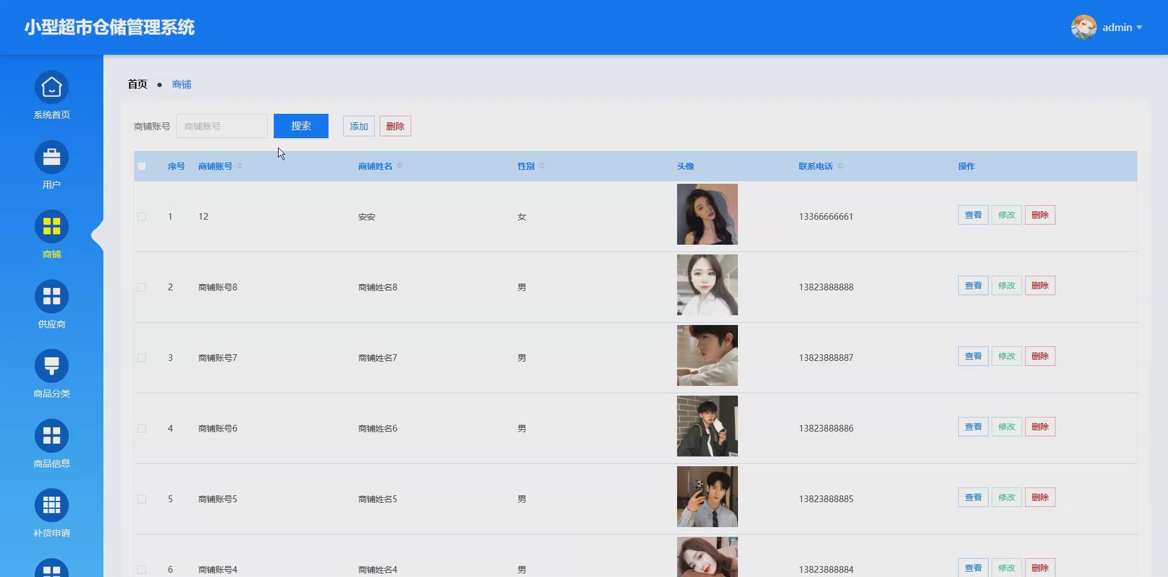1168x577 pixels.
Task: Edit the 商铺账号8 row
Action: point(1007,285)
